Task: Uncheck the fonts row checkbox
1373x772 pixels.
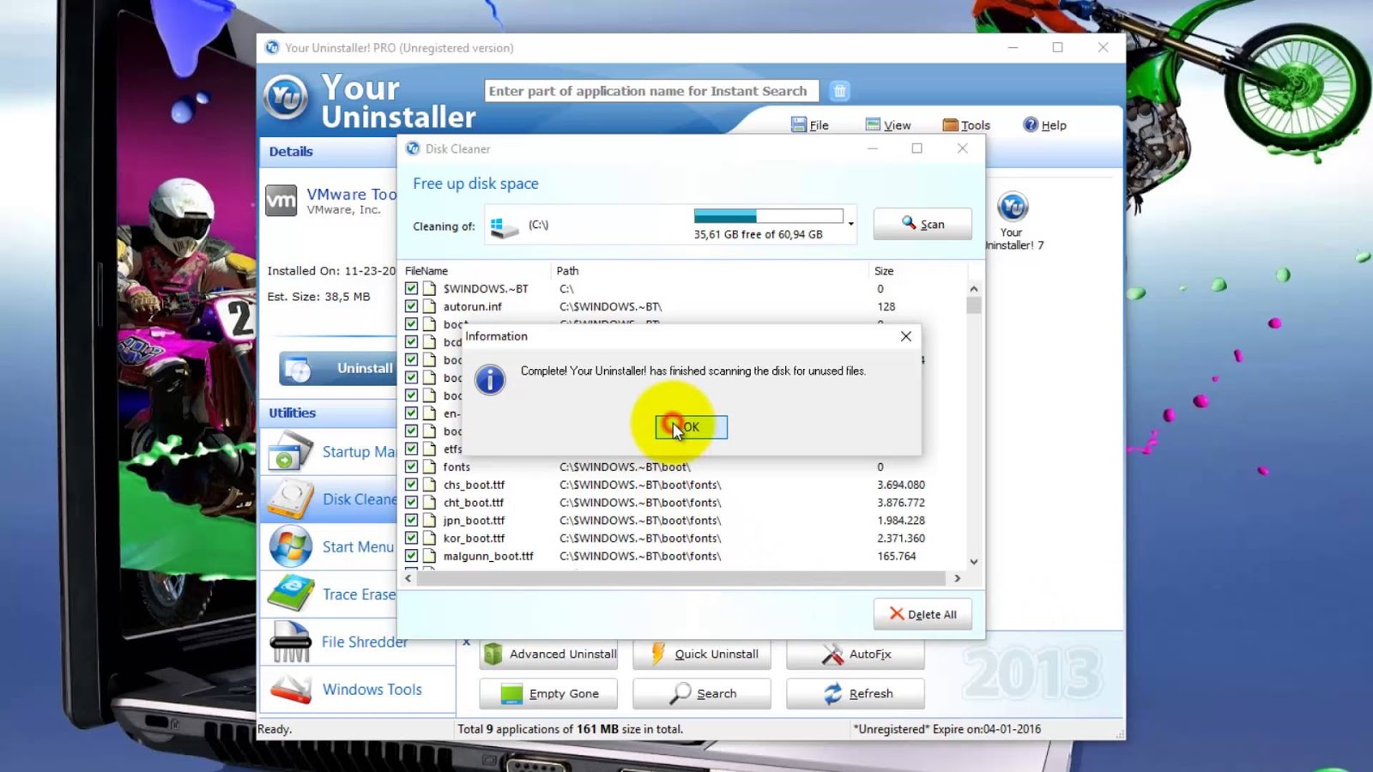Action: click(412, 467)
